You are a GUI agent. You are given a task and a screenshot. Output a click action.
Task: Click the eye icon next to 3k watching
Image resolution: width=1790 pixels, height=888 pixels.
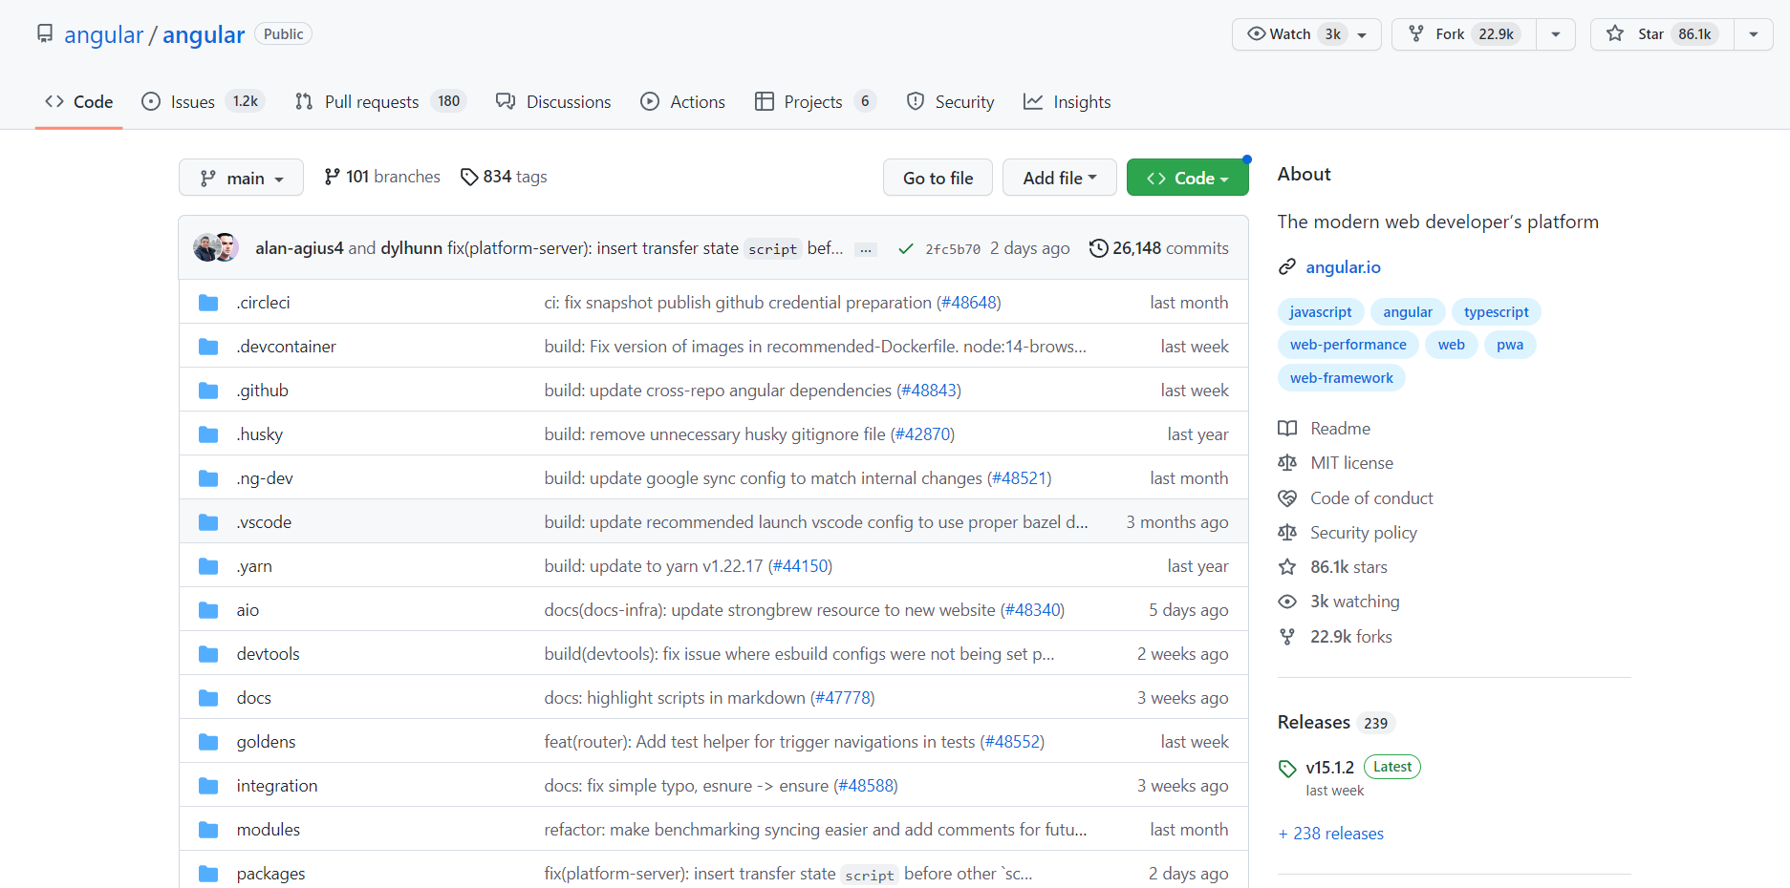tap(1287, 602)
